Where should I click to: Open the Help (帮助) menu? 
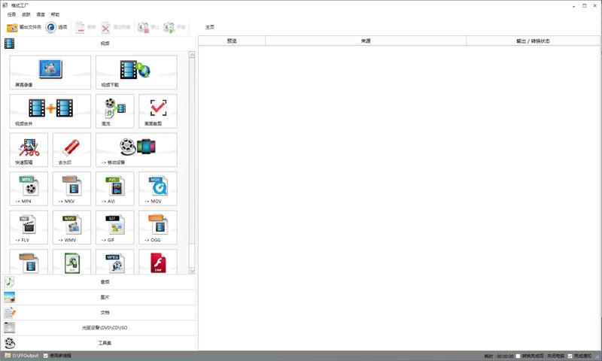pos(55,14)
